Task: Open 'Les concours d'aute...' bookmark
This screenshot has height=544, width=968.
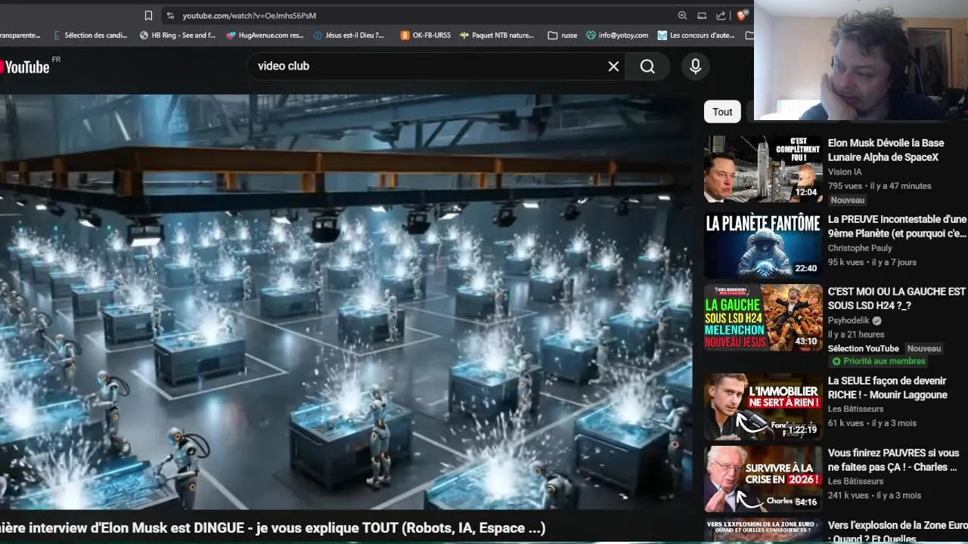Action: pos(696,35)
